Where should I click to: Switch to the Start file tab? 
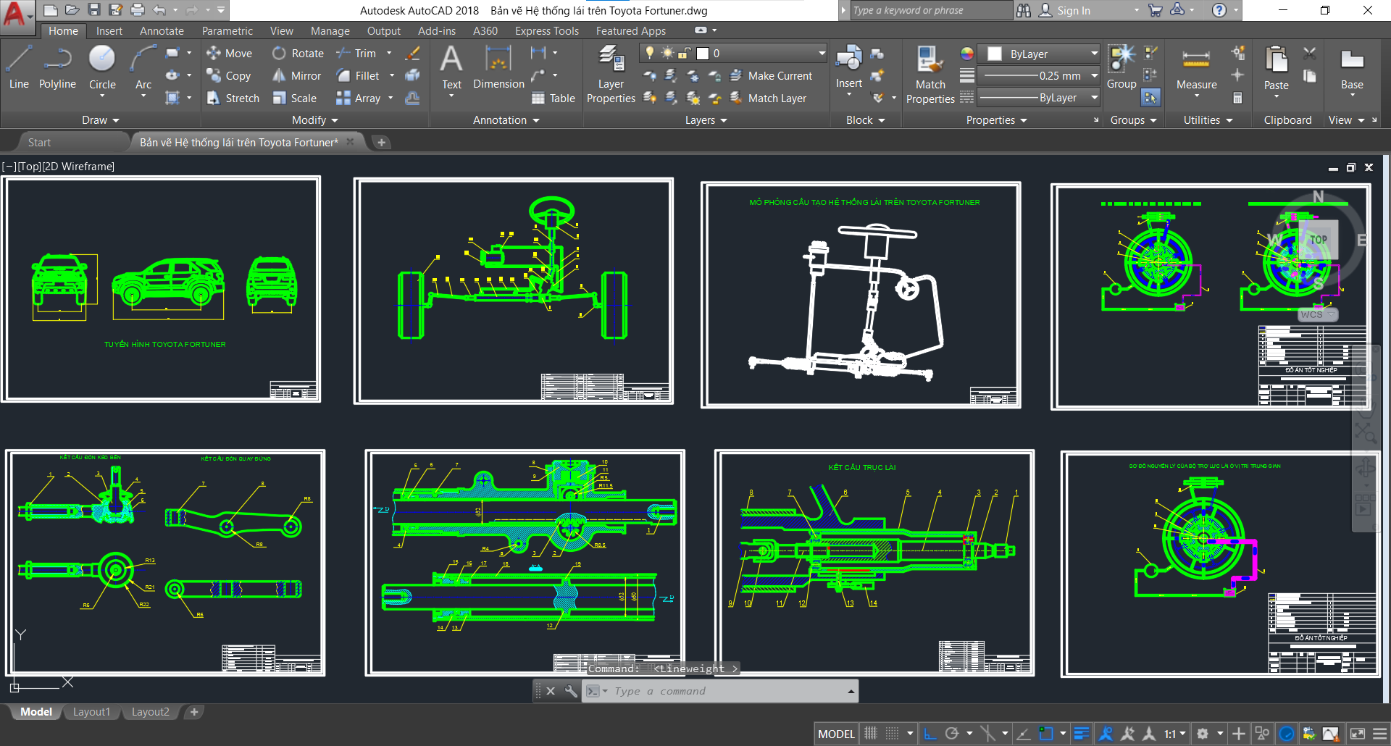click(x=39, y=142)
